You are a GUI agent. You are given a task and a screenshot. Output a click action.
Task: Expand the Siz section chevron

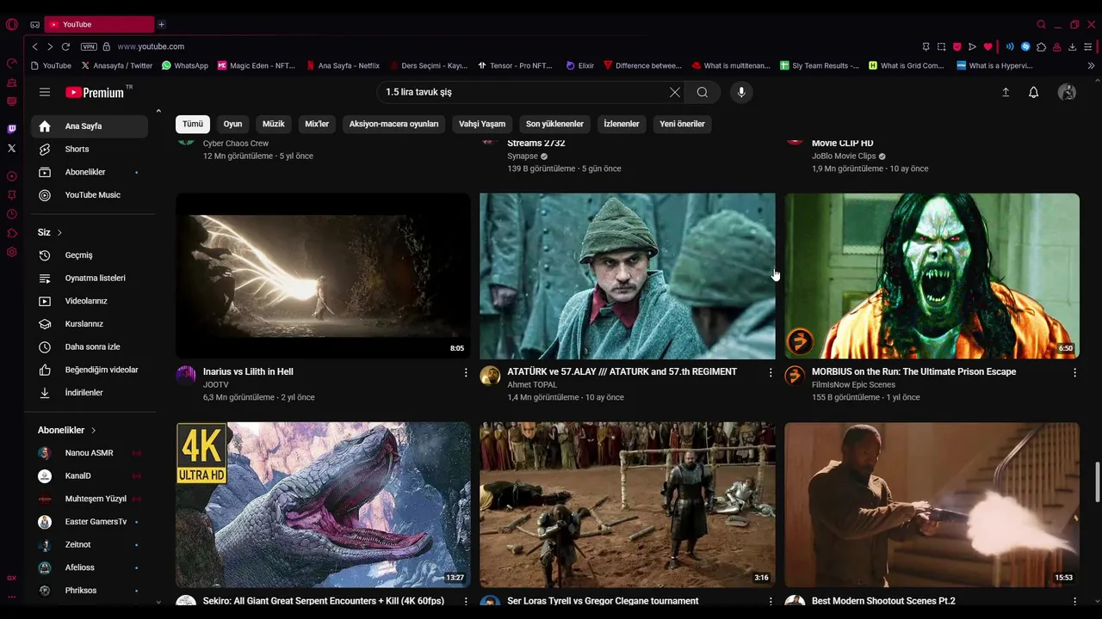coord(59,232)
